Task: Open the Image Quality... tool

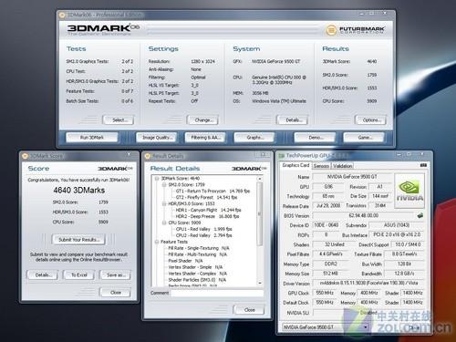Action: tap(157, 138)
